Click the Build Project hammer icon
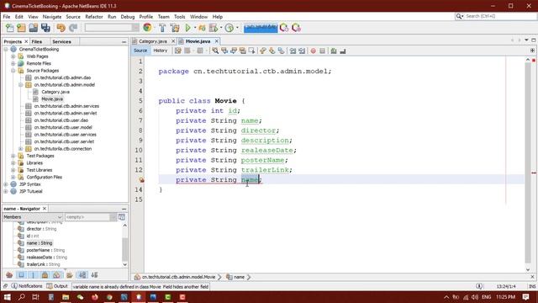 pyautogui.click(x=162, y=28)
